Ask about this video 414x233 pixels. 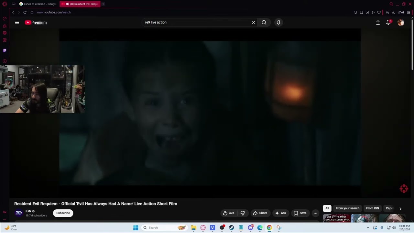[x=280, y=213]
